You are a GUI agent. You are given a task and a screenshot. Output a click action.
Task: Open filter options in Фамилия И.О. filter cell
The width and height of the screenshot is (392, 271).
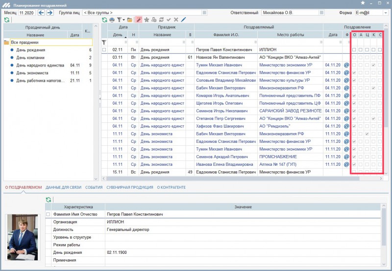click(x=255, y=42)
